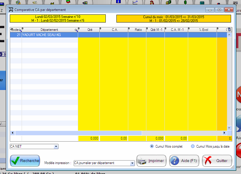
Task: Click the yellow daily date banner
Action: coord(58,19)
